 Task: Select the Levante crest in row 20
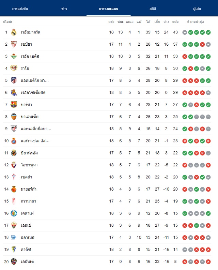[14, 261]
